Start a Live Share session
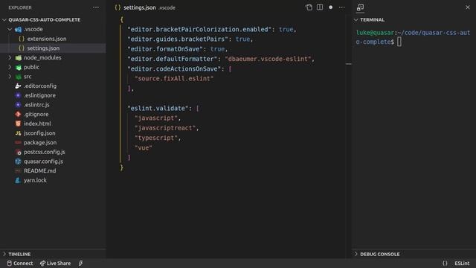 [x=55, y=263]
